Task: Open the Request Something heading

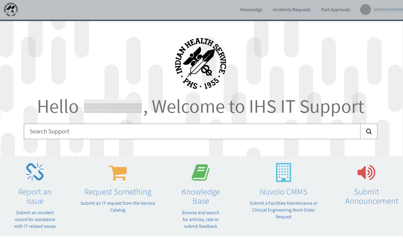Action: 118,192
